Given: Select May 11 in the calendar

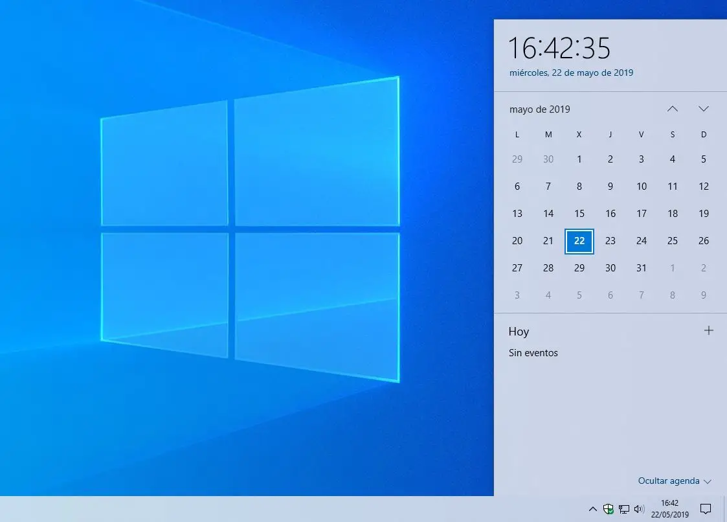Looking at the screenshot, I should tap(672, 186).
